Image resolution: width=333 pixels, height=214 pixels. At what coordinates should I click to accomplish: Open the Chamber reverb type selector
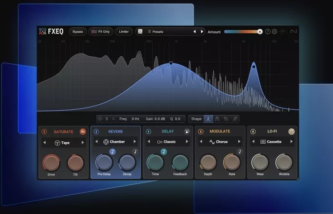[x=114, y=142]
